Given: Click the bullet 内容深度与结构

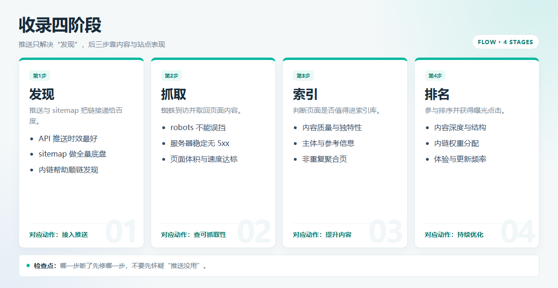Looking at the screenshot, I should (460, 127).
